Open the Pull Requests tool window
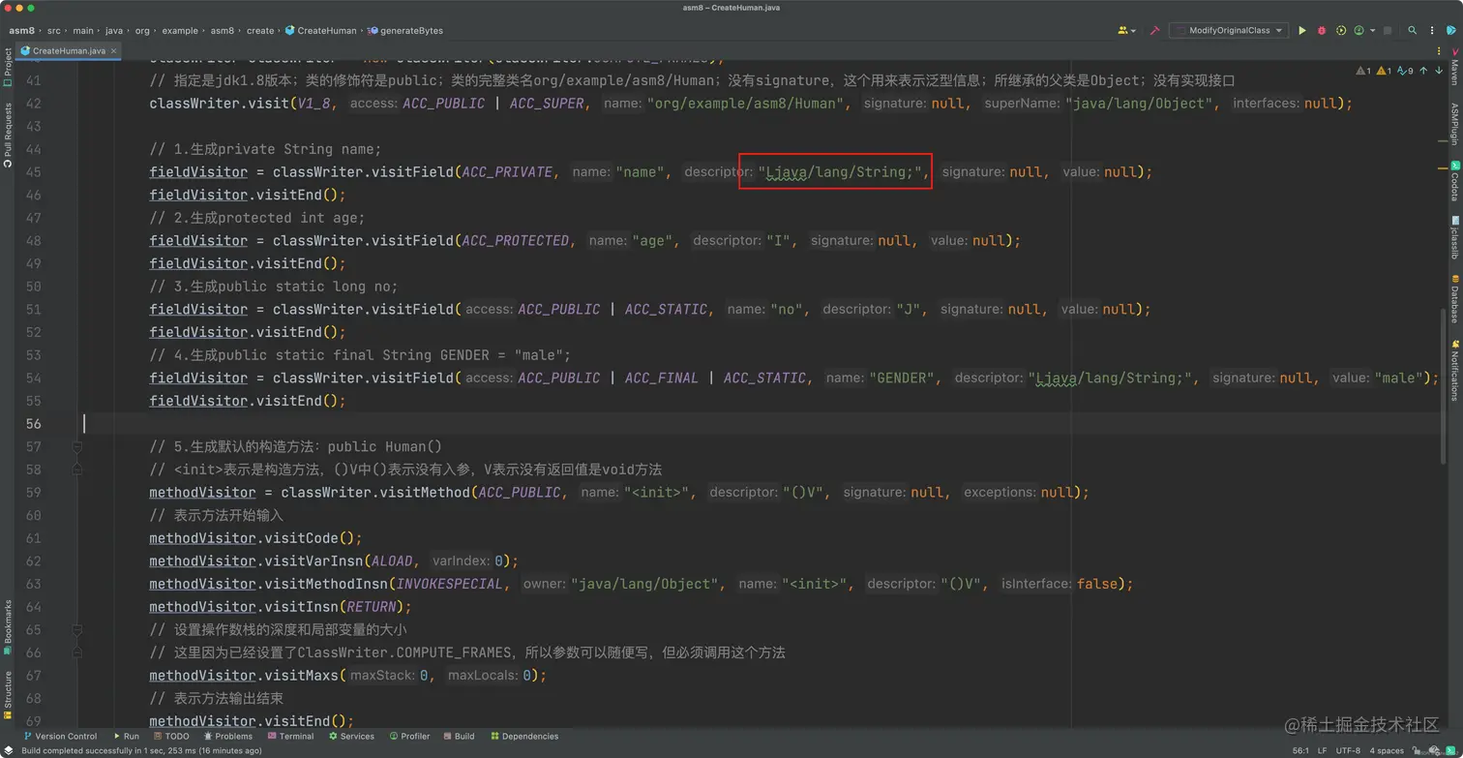The height and width of the screenshot is (758, 1463). pyautogui.click(x=8, y=136)
